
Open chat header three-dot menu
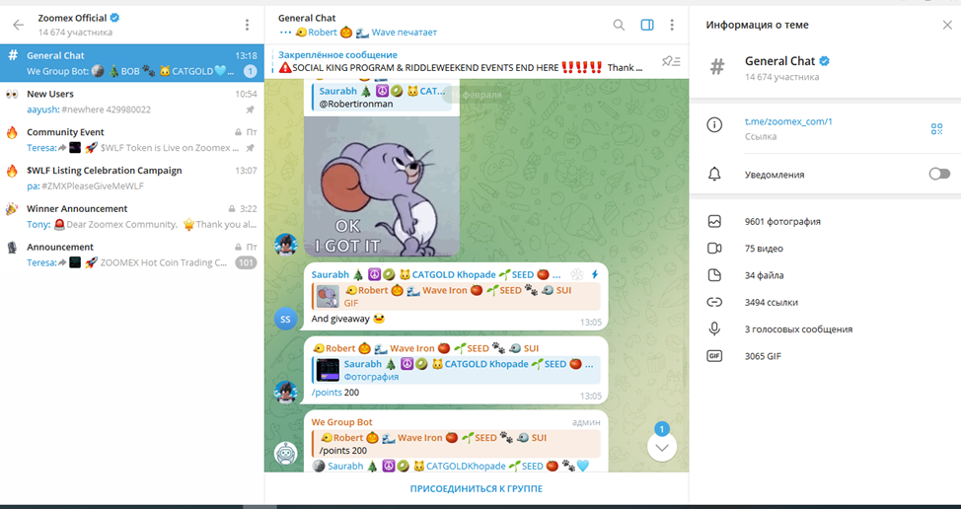pos(672,25)
